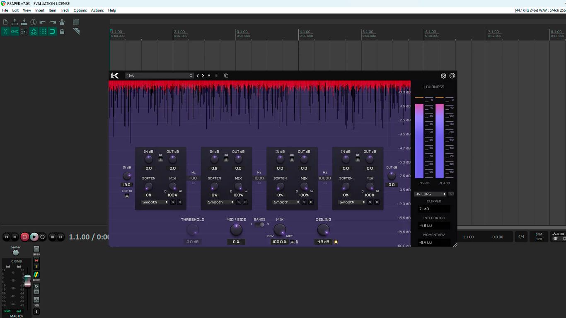This screenshot has height=318, width=566.
Task: Open the Options menu
Action: (x=80, y=10)
